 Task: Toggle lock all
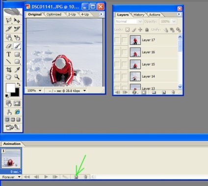pyautogui.click(x=147, y=30)
